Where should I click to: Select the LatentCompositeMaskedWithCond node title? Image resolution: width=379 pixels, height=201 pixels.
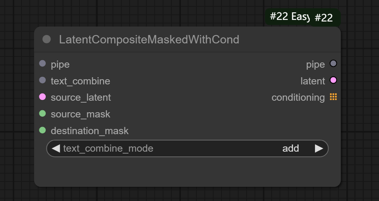click(x=149, y=39)
